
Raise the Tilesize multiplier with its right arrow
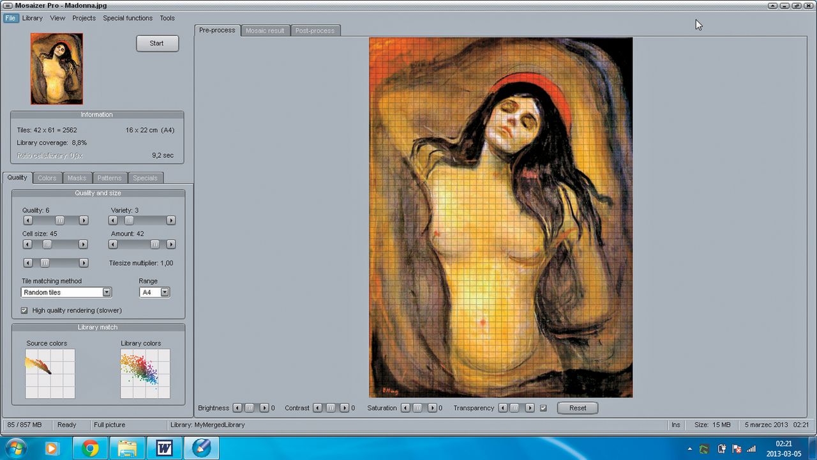click(x=84, y=263)
